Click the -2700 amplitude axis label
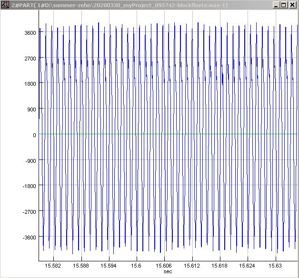299x278 pixels. 29,212
